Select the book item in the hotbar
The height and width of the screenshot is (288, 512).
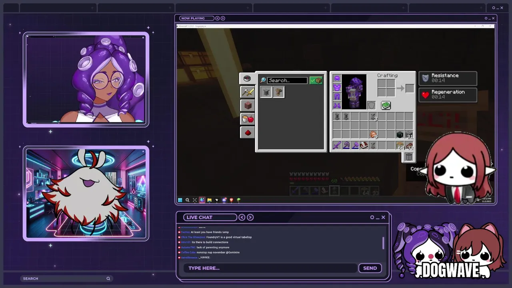pyautogui.click(x=364, y=146)
